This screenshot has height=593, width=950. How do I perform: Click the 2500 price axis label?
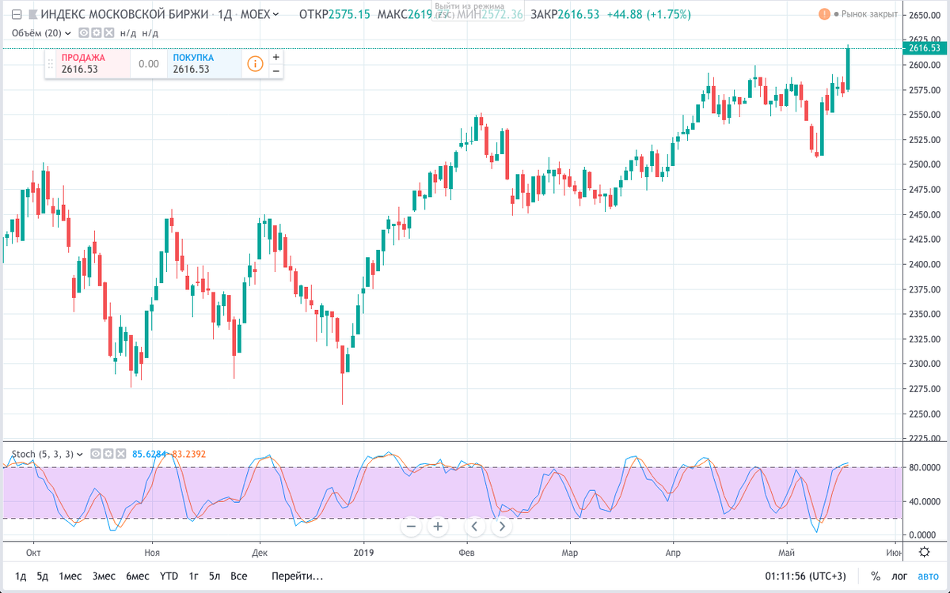[923, 164]
